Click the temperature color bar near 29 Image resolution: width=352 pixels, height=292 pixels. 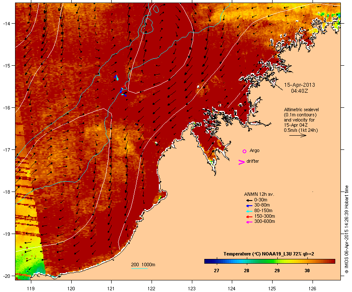coord(277,261)
